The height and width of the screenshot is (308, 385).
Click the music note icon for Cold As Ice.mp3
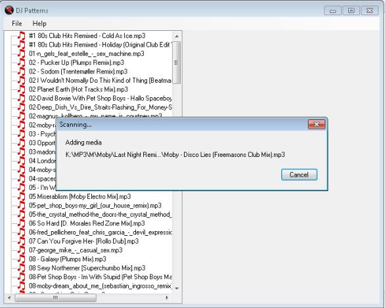point(22,36)
